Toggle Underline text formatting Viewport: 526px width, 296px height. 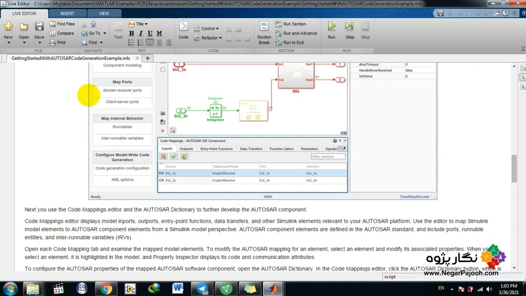(150, 33)
